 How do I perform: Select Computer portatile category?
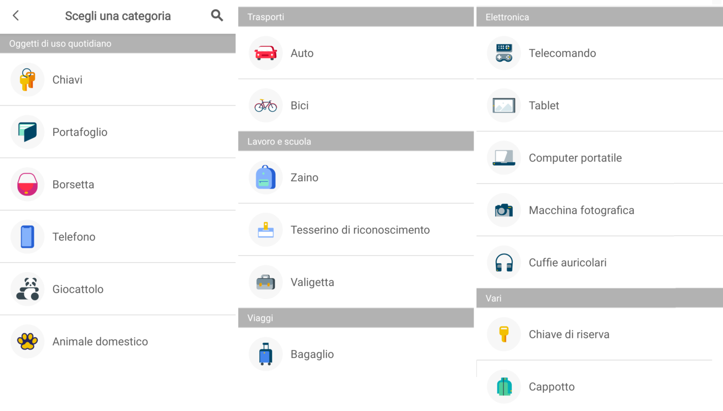(x=575, y=158)
